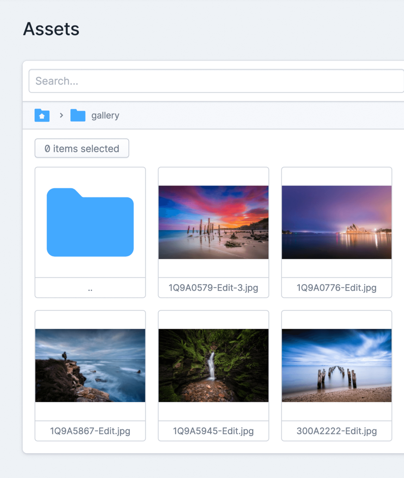
Task: Click the 1Q9A0579-Edit-3.jpg filename
Action: tap(213, 288)
